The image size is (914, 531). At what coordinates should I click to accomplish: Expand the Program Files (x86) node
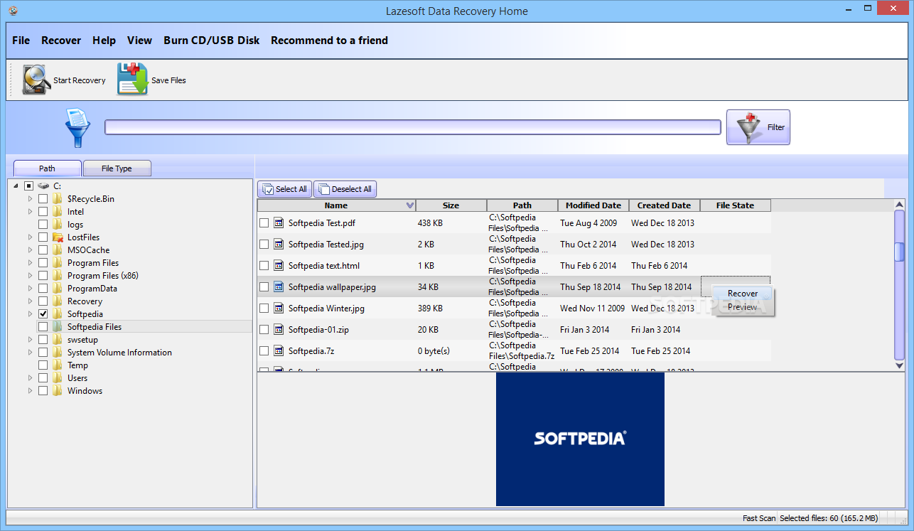[30, 275]
